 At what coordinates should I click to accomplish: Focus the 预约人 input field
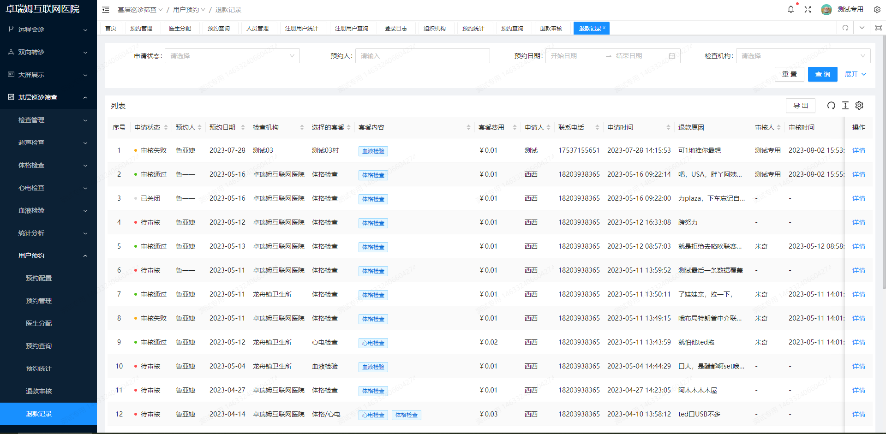click(422, 56)
